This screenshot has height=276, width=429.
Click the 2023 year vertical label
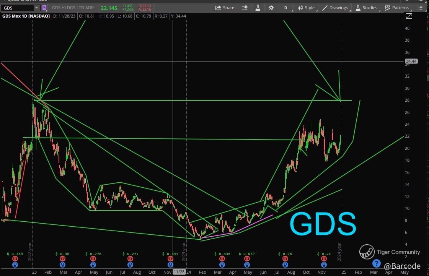point(184,252)
